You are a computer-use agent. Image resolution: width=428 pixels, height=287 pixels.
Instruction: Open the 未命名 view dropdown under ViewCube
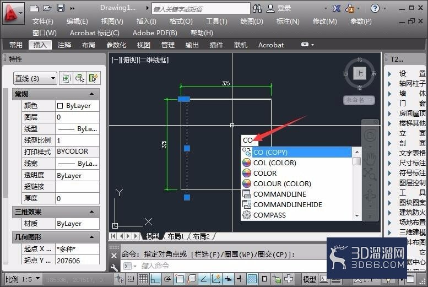point(359,100)
